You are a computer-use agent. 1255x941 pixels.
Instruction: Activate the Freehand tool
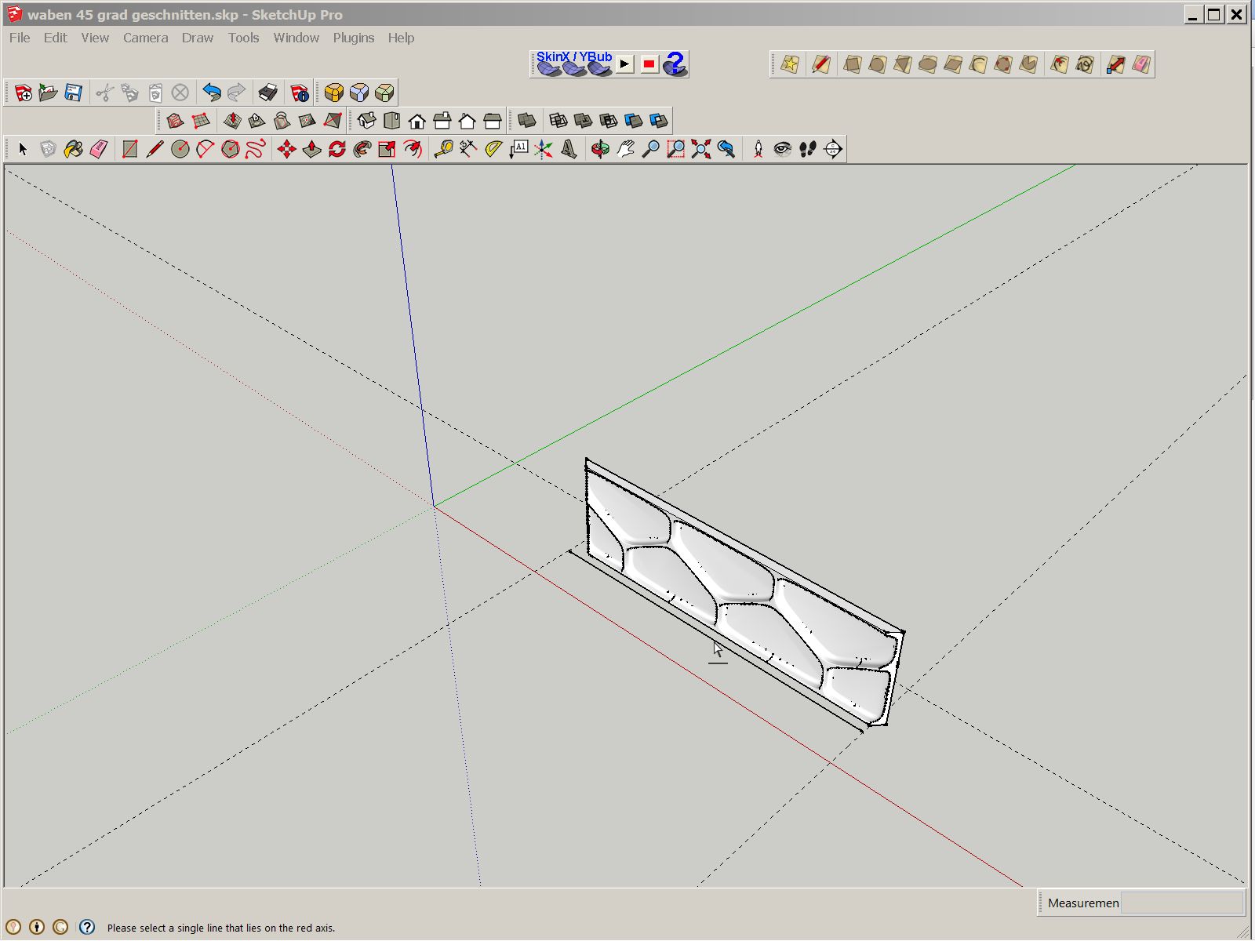(x=255, y=149)
